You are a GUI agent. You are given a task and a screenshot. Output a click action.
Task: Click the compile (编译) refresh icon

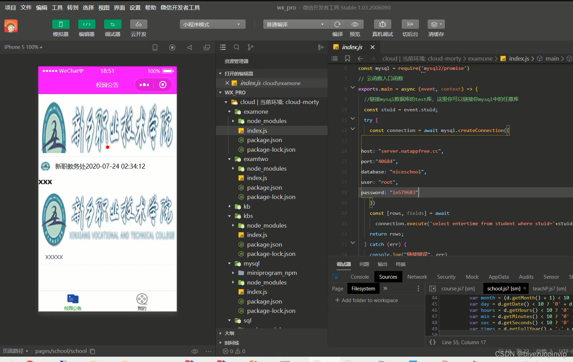pyautogui.click(x=338, y=24)
